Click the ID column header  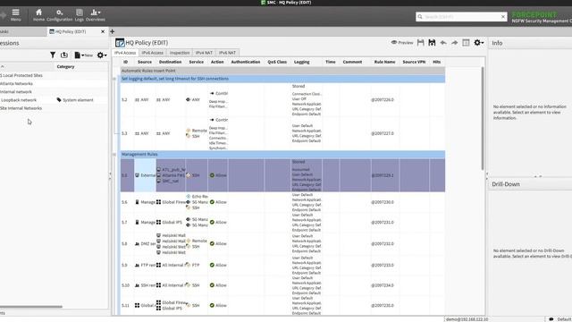point(125,62)
